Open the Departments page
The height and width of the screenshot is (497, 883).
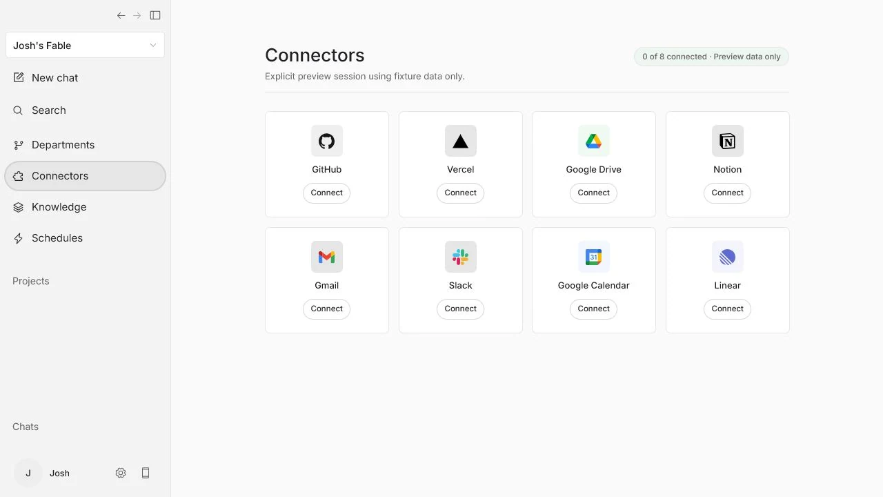click(x=85, y=144)
